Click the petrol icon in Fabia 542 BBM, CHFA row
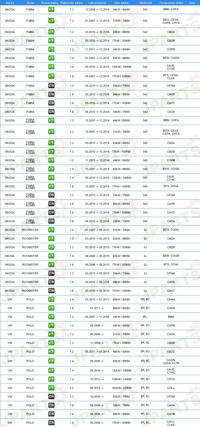 [51, 9]
